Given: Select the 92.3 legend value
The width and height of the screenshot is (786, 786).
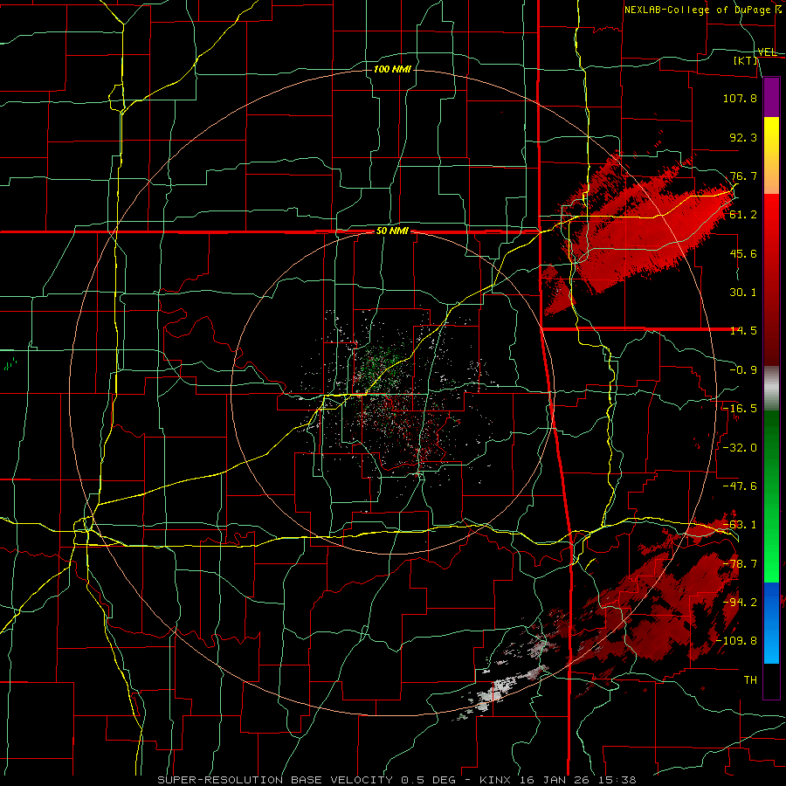Looking at the screenshot, I should click(x=743, y=137).
